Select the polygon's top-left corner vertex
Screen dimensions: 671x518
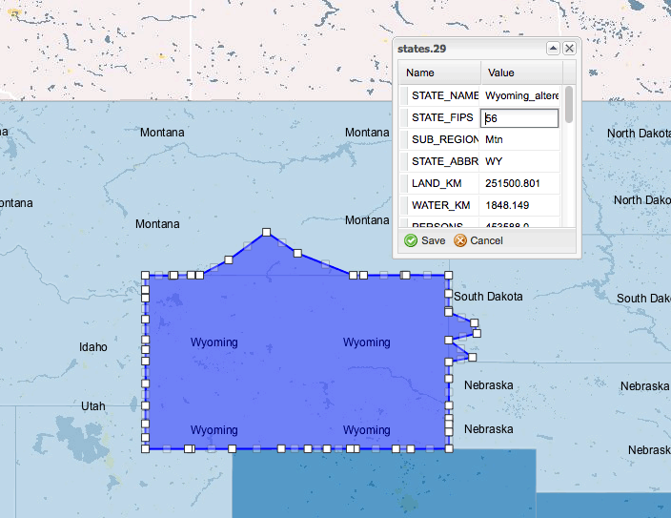pyautogui.click(x=146, y=275)
